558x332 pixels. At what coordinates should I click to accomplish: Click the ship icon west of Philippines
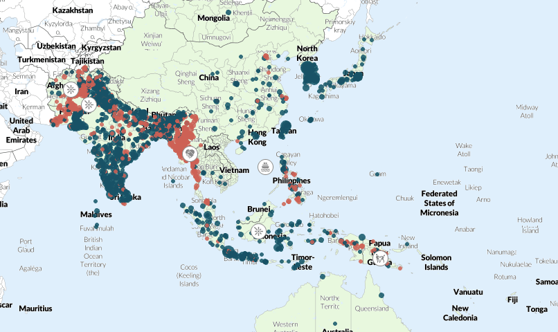click(264, 167)
